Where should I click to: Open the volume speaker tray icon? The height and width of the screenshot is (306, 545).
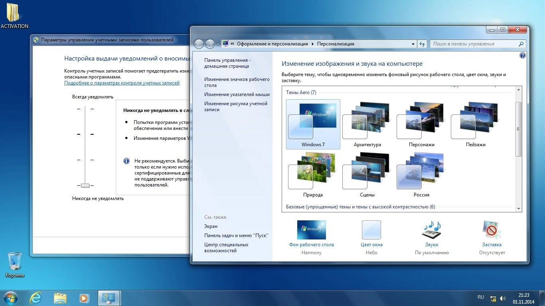pyautogui.click(x=503, y=298)
